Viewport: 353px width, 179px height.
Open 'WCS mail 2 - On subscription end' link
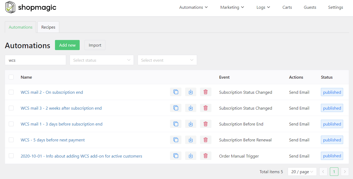pos(52,92)
